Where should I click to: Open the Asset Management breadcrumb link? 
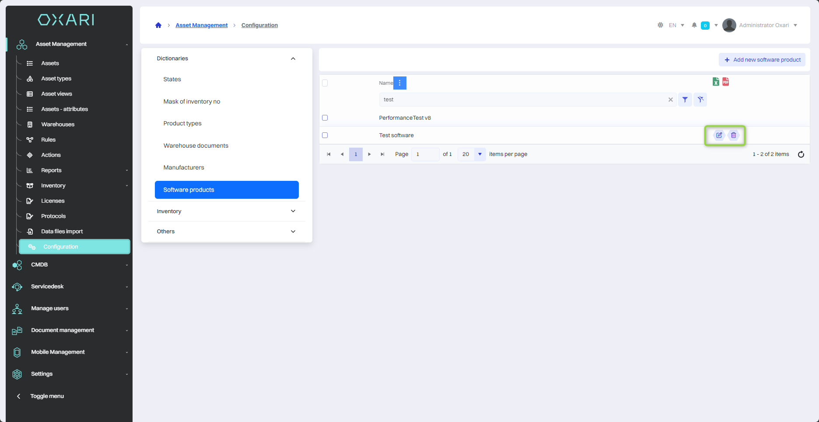point(201,25)
